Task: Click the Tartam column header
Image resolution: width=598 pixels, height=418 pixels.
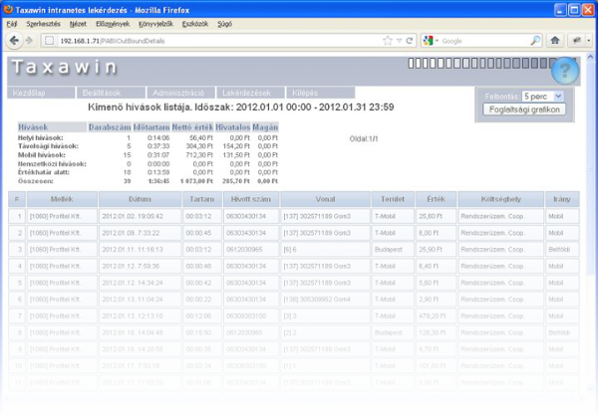Action: tap(202, 199)
